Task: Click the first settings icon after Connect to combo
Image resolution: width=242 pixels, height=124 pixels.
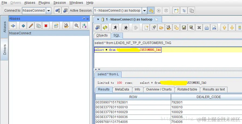Action: tap(58, 11)
